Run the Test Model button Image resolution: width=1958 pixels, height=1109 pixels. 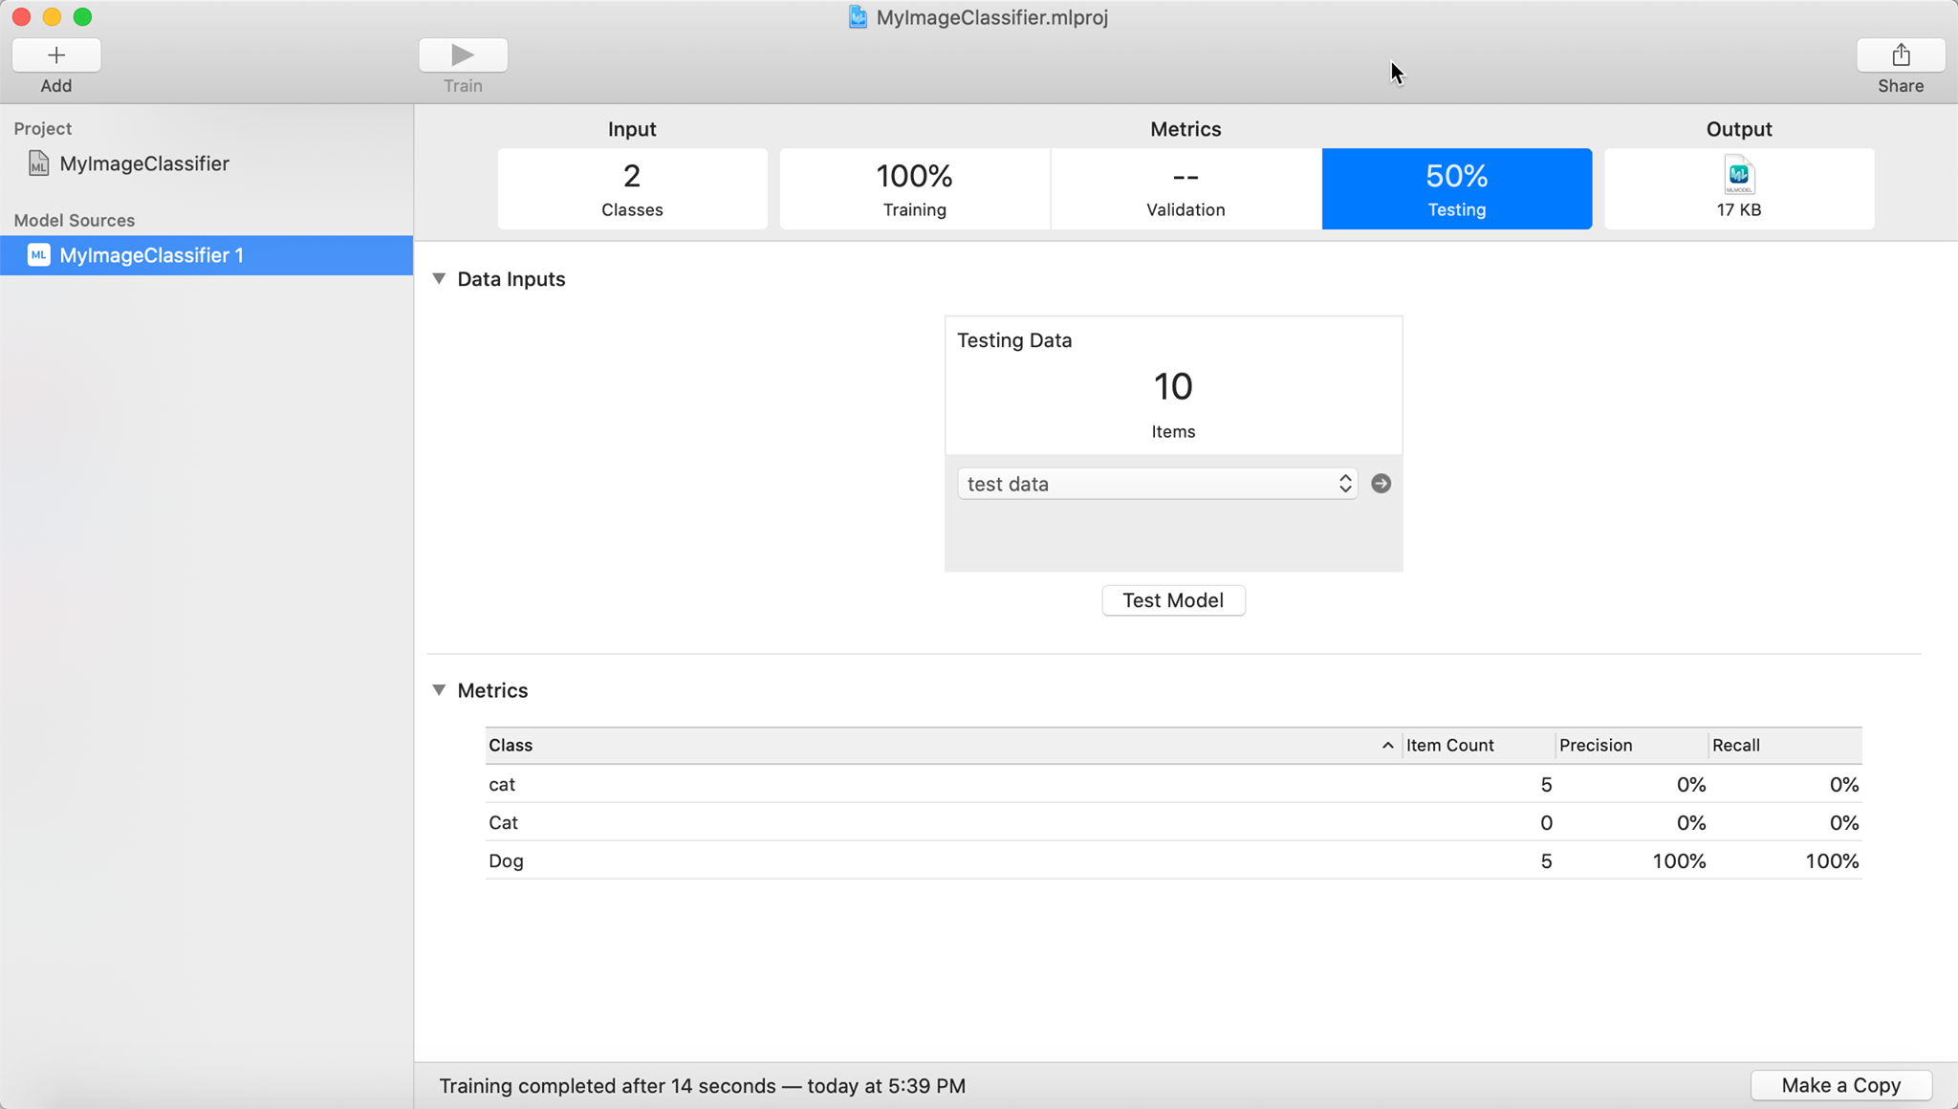coord(1173,600)
